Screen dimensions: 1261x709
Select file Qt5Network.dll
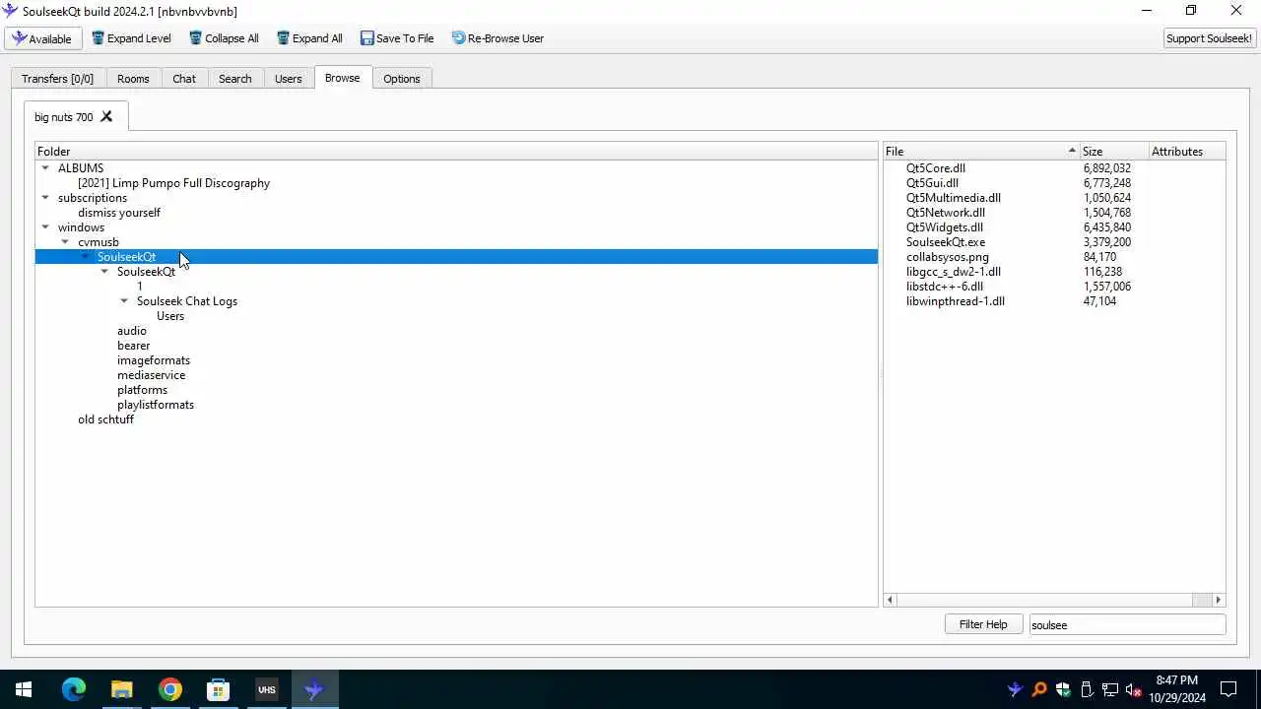click(946, 213)
